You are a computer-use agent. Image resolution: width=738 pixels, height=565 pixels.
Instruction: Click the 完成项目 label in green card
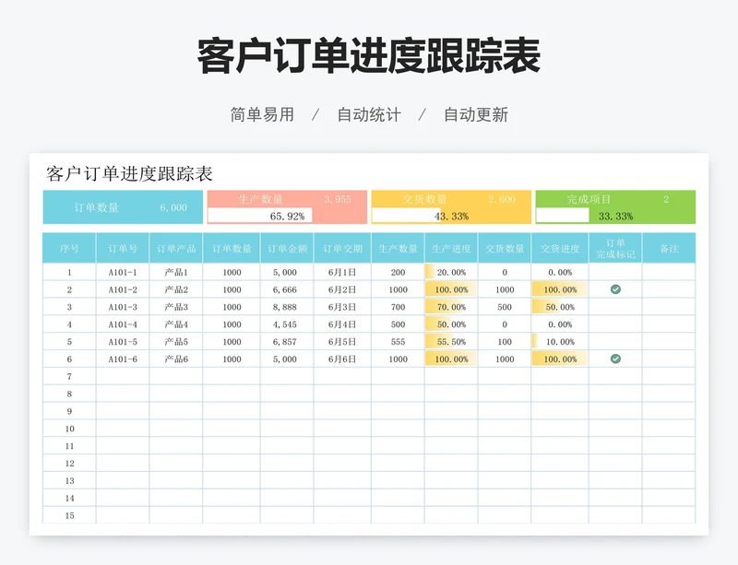click(x=589, y=199)
